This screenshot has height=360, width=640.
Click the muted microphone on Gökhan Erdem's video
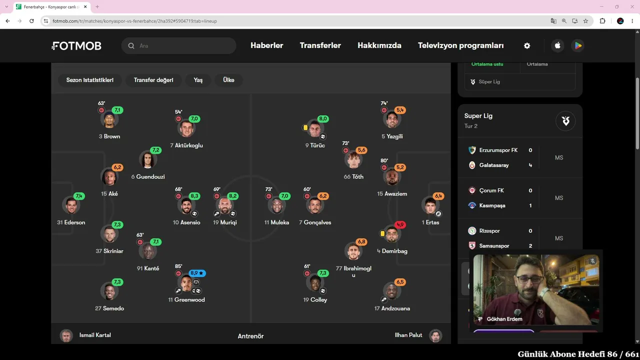[592, 261]
